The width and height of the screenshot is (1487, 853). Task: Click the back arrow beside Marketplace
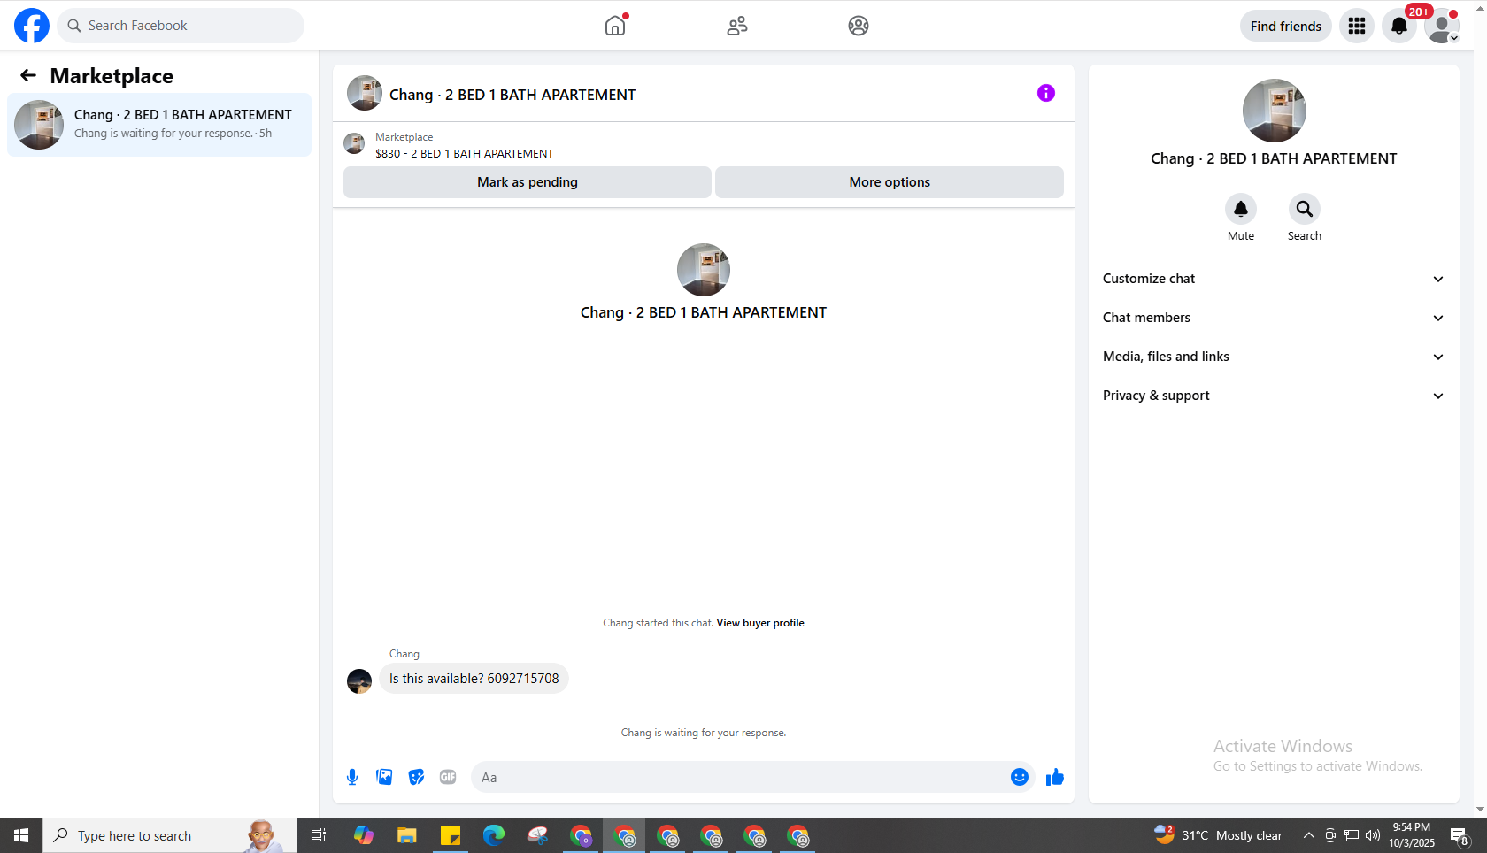28,76
